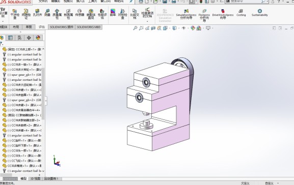Expand the display style dropdown arrow
Image resolution: width=294 pixels, height=185 pixels.
179,28
